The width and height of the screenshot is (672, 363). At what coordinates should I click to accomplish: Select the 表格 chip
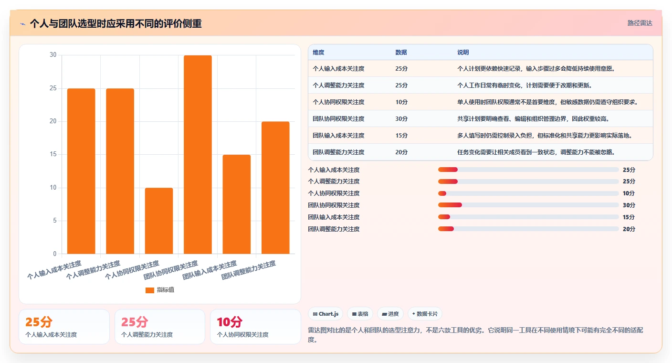click(360, 314)
